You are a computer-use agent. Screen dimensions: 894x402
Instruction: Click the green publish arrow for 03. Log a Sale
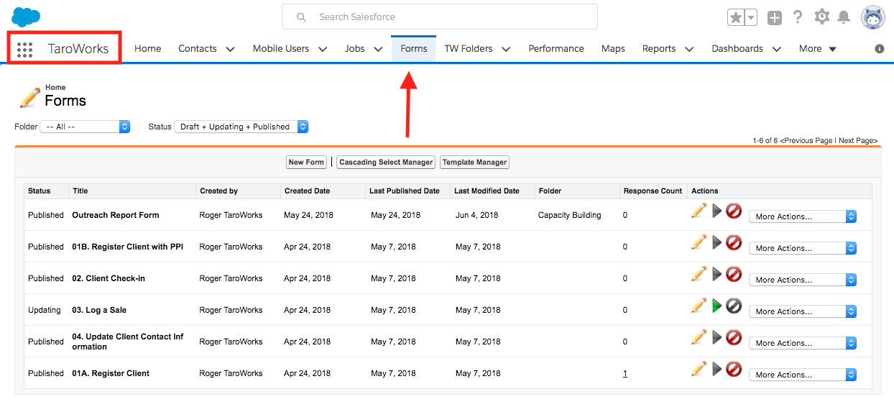(716, 306)
